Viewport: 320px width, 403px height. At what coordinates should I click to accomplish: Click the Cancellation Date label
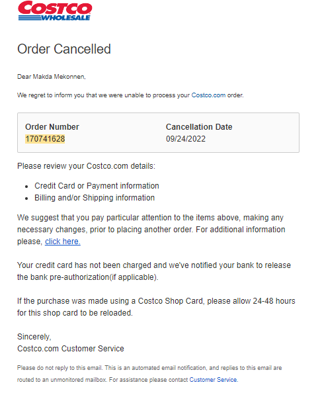point(199,126)
